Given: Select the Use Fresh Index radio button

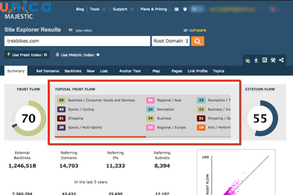Looking at the screenshot, I should pos(45,55).
